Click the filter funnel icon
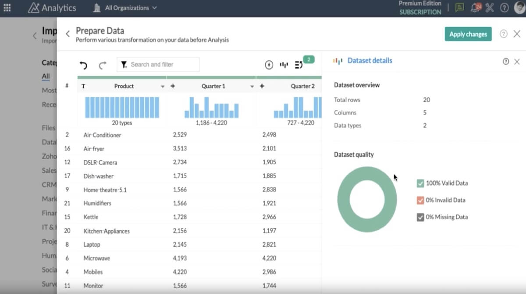Image resolution: width=526 pixels, height=294 pixels. click(x=124, y=64)
